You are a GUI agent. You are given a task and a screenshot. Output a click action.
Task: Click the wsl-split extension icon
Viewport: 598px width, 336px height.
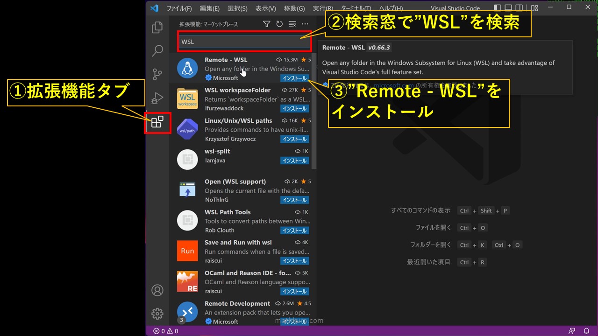click(x=187, y=160)
